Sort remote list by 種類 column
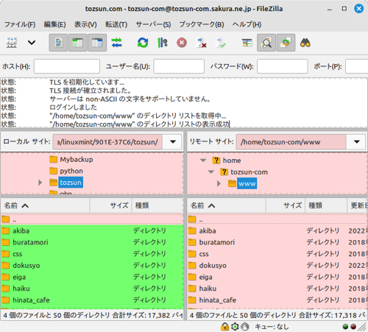 click(326, 205)
